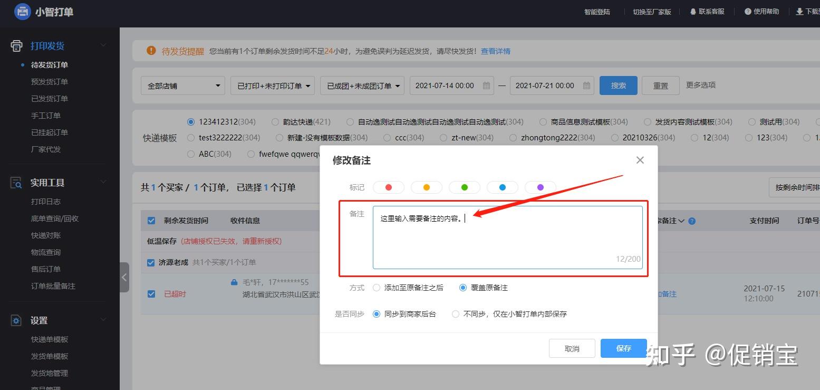
Task: Select 不同步，仅在小智打单内部保存 option
Action: [456, 314]
